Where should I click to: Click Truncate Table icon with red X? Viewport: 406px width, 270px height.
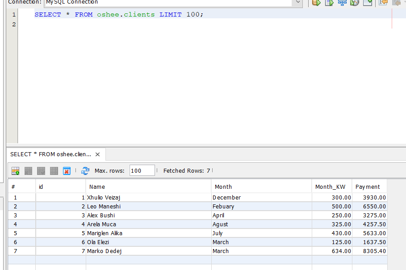67,171
